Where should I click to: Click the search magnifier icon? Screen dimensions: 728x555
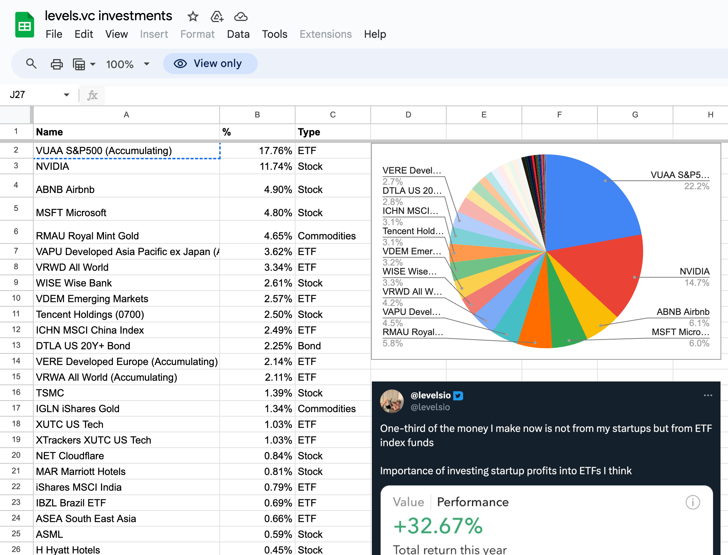click(31, 64)
